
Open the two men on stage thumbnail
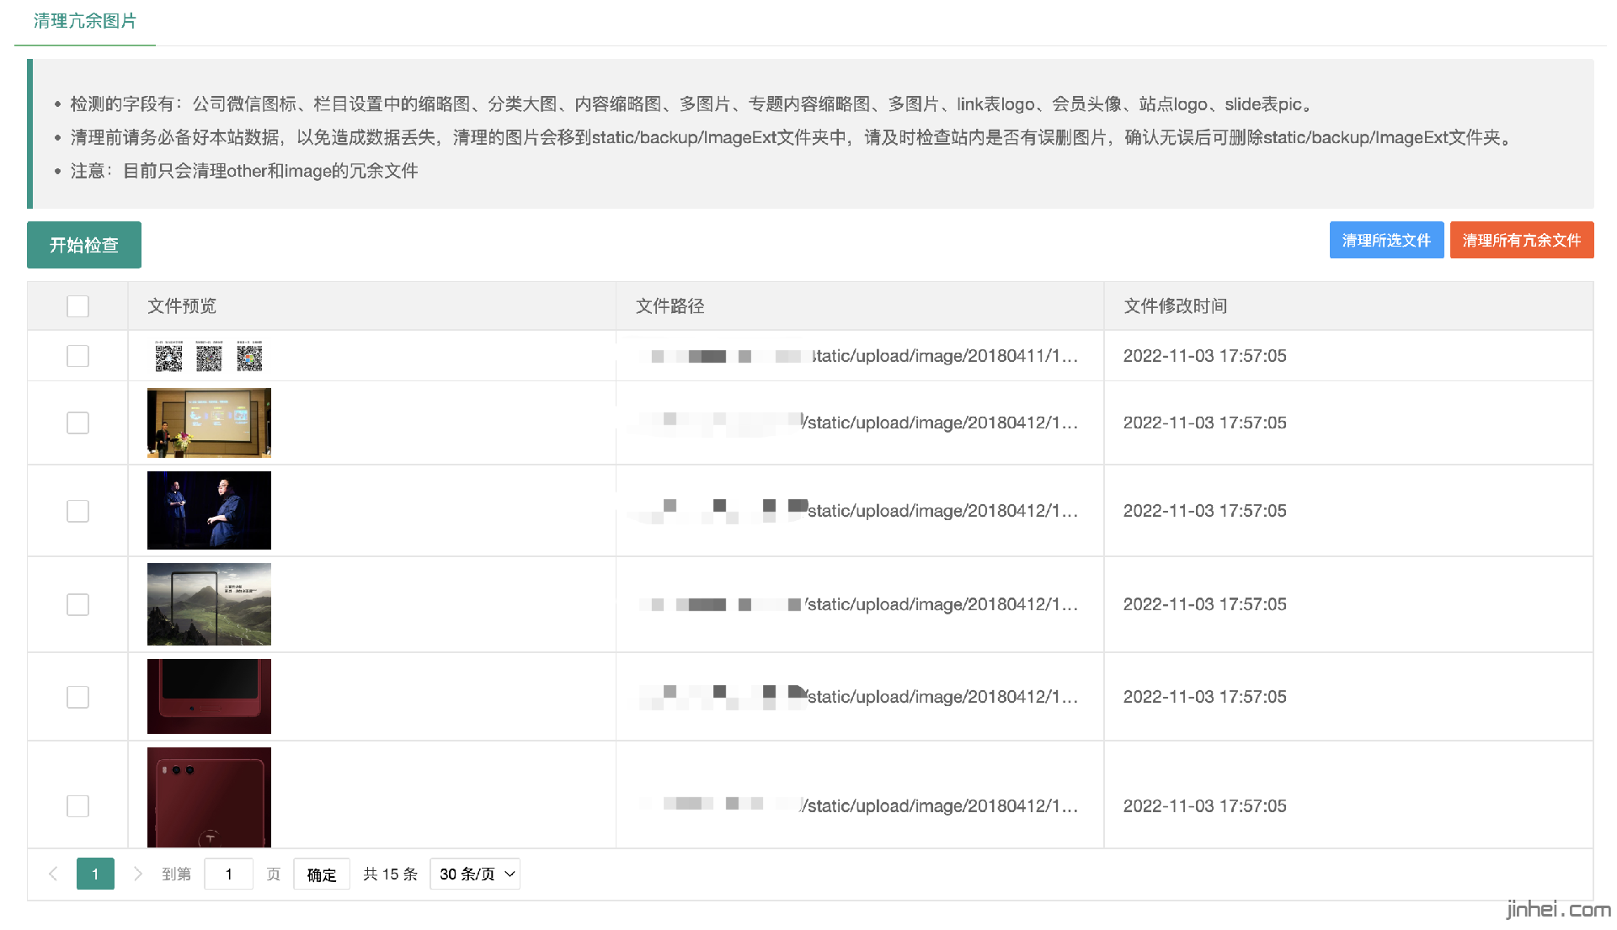209,511
